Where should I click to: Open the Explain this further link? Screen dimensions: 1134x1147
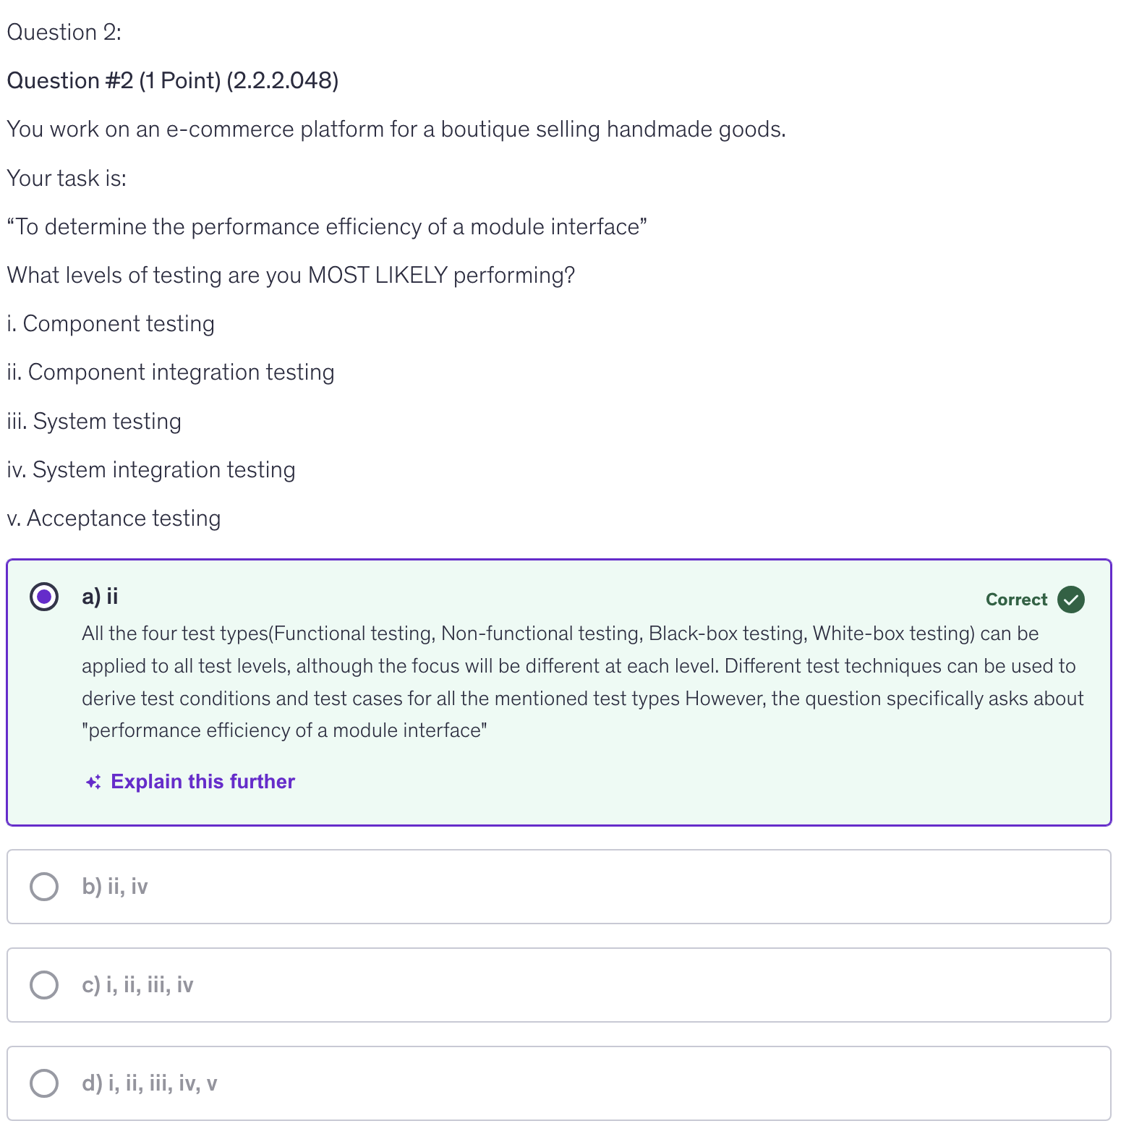202,782
